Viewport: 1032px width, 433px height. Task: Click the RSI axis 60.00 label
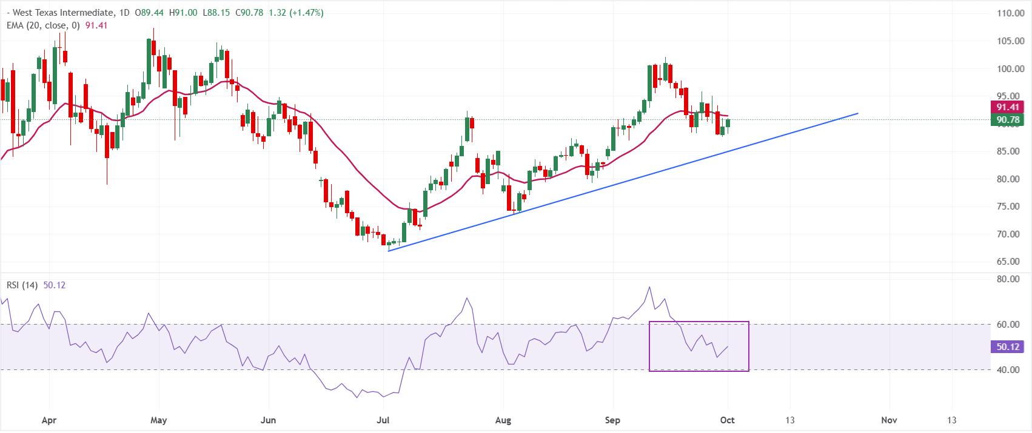(1008, 325)
